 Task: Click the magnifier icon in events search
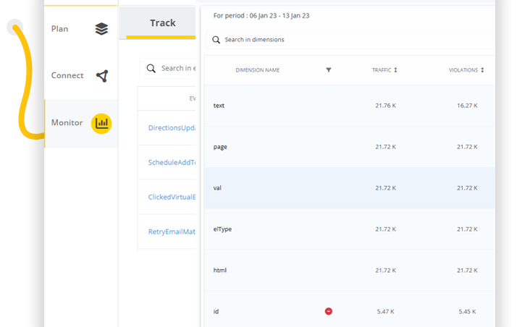point(151,69)
